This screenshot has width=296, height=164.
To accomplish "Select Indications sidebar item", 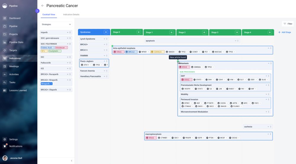I will (15, 58).
